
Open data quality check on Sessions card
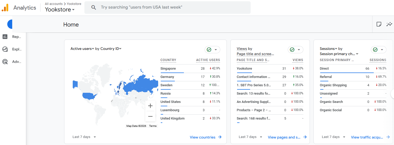point(378,50)
